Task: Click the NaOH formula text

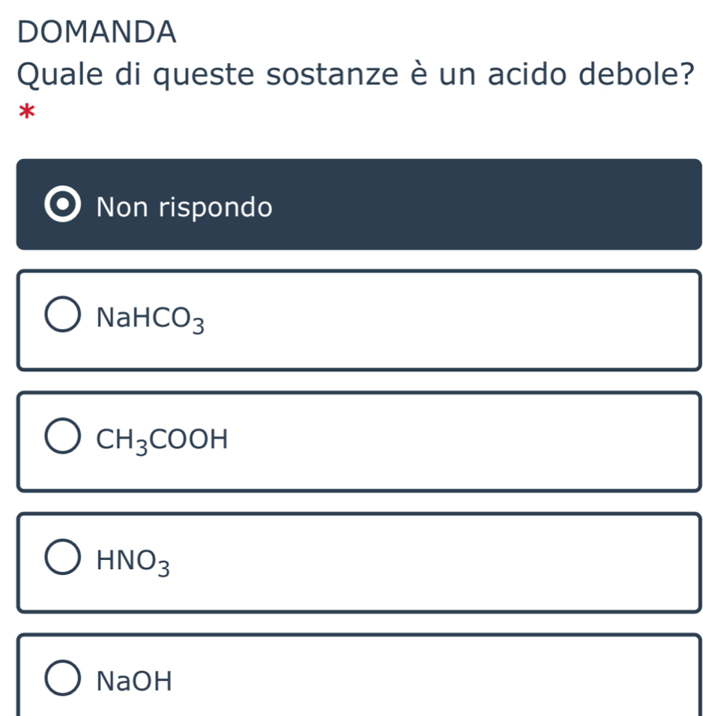Action: 135,682
